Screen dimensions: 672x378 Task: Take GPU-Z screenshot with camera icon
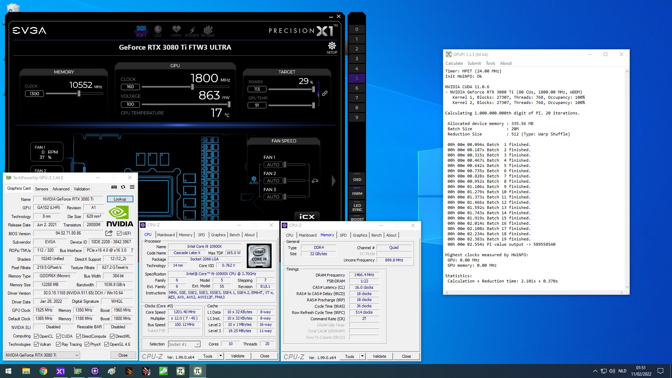(x=114, y=187)
